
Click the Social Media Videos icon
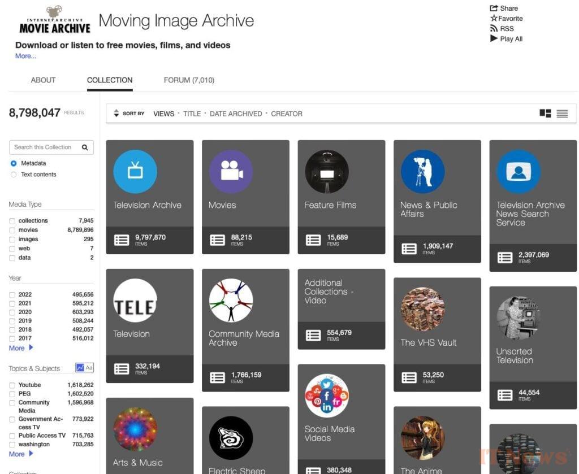[327, 395]
